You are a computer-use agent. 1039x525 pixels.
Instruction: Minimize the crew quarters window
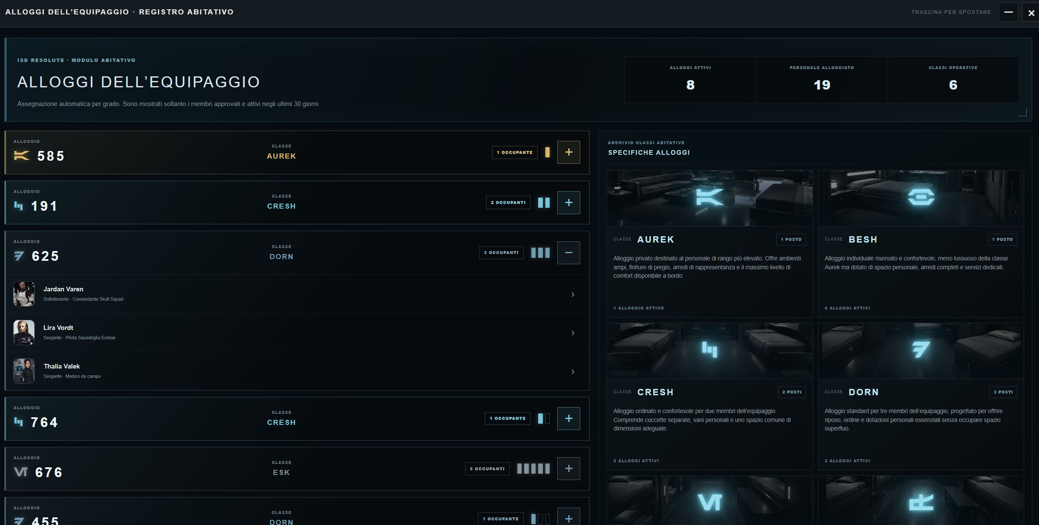[x=1008, y=12]
